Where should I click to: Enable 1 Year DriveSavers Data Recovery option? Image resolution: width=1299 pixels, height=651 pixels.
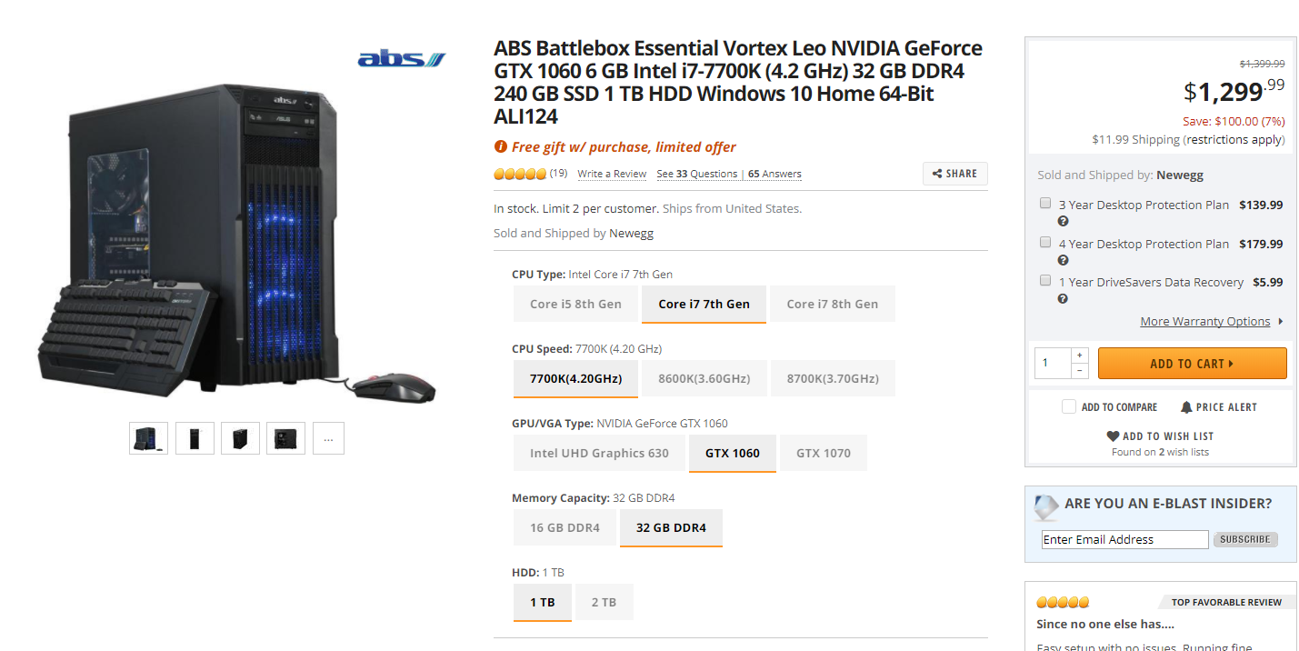[1045, 281]
